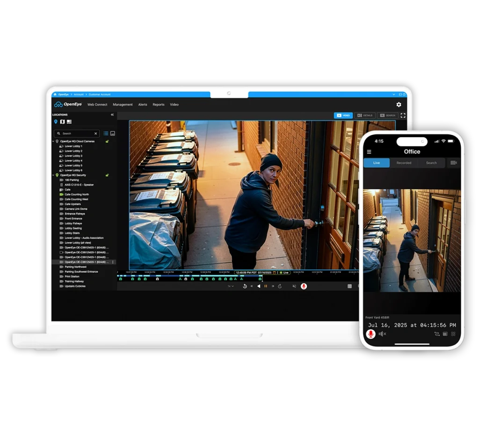
Task: Switch to the Recorded tab on the phone
Action: pyautogui.click(x=404, y=163)
